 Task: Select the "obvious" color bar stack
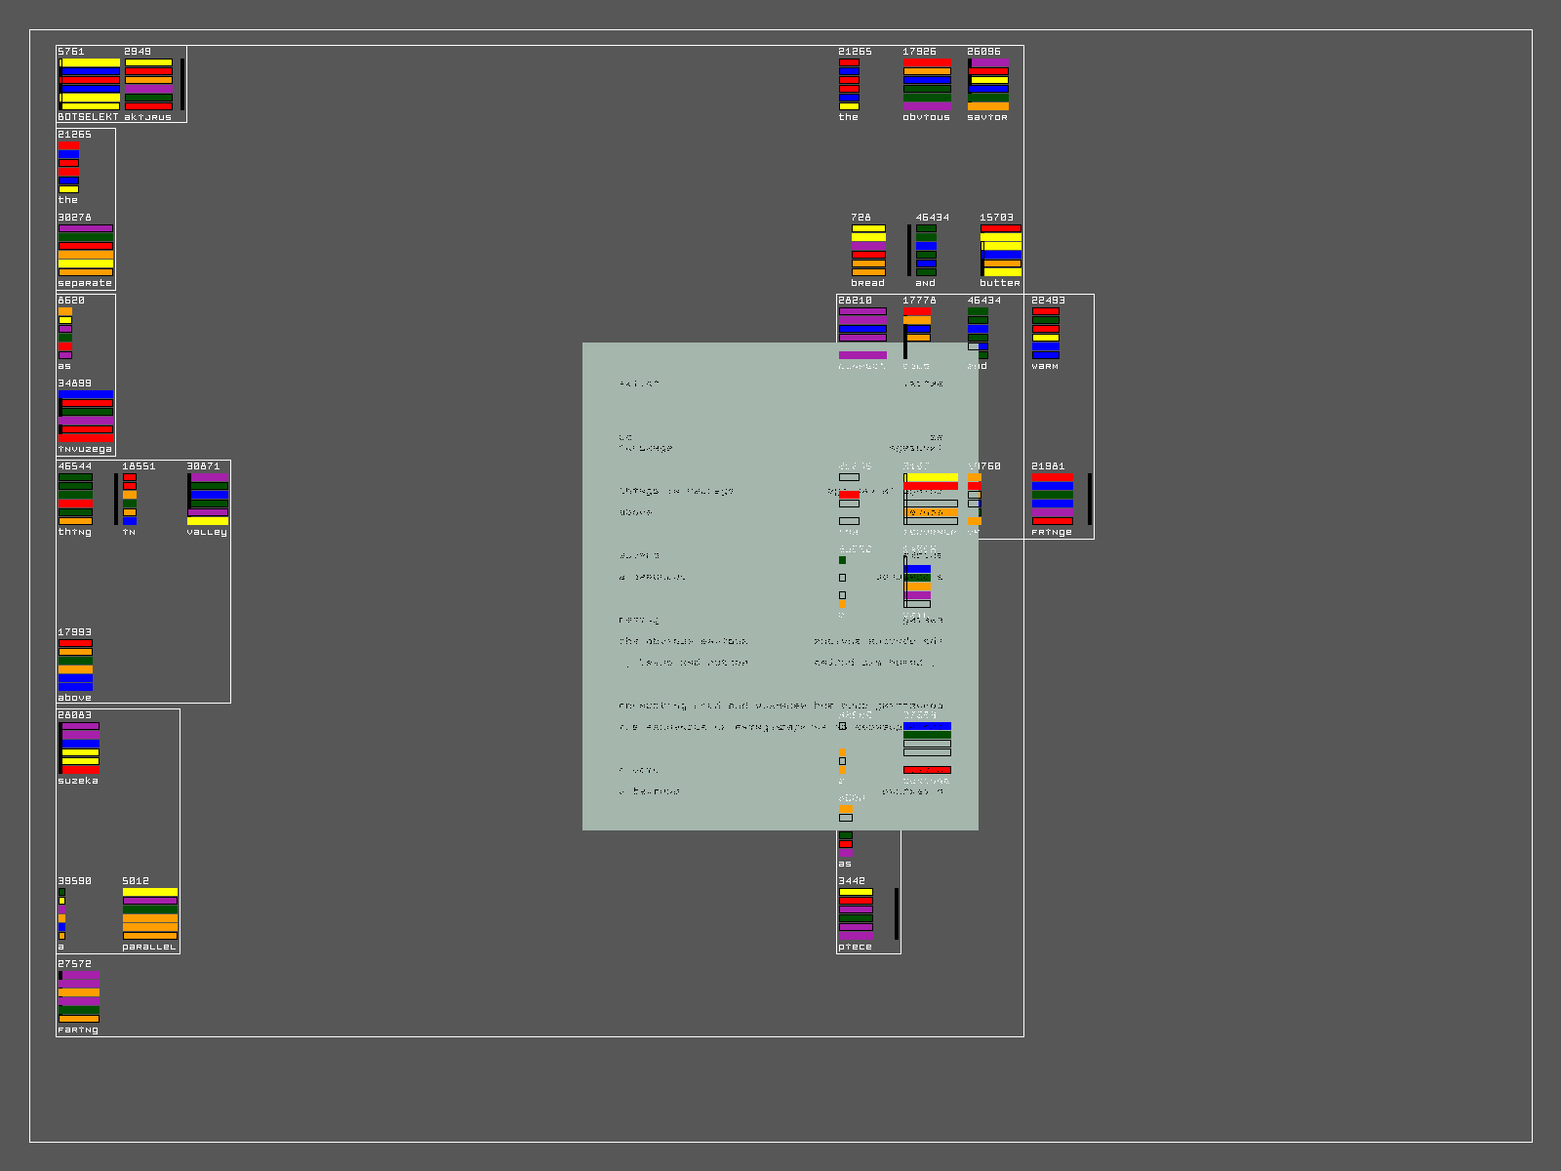[x=927, y=84]
